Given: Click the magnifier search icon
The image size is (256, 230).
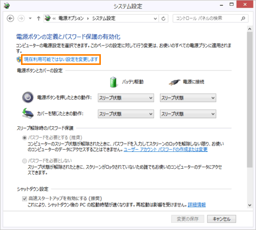Looking at the screenshot, I should (243, 18).
